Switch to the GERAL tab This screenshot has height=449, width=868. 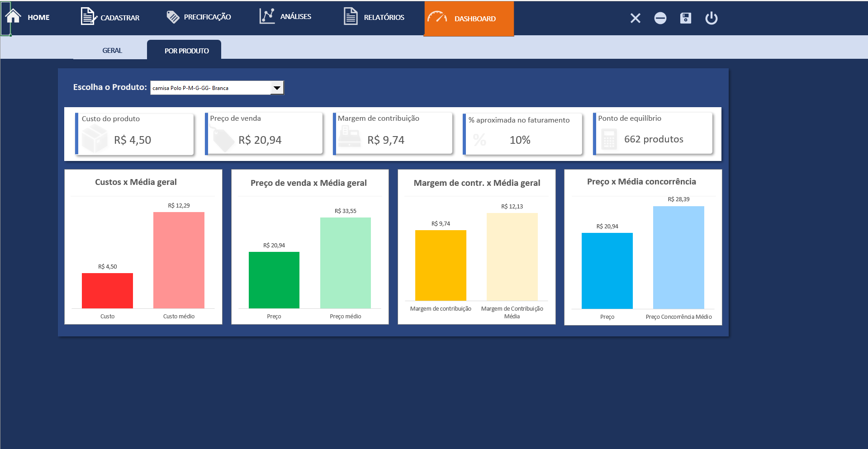(x=112, y=51)
